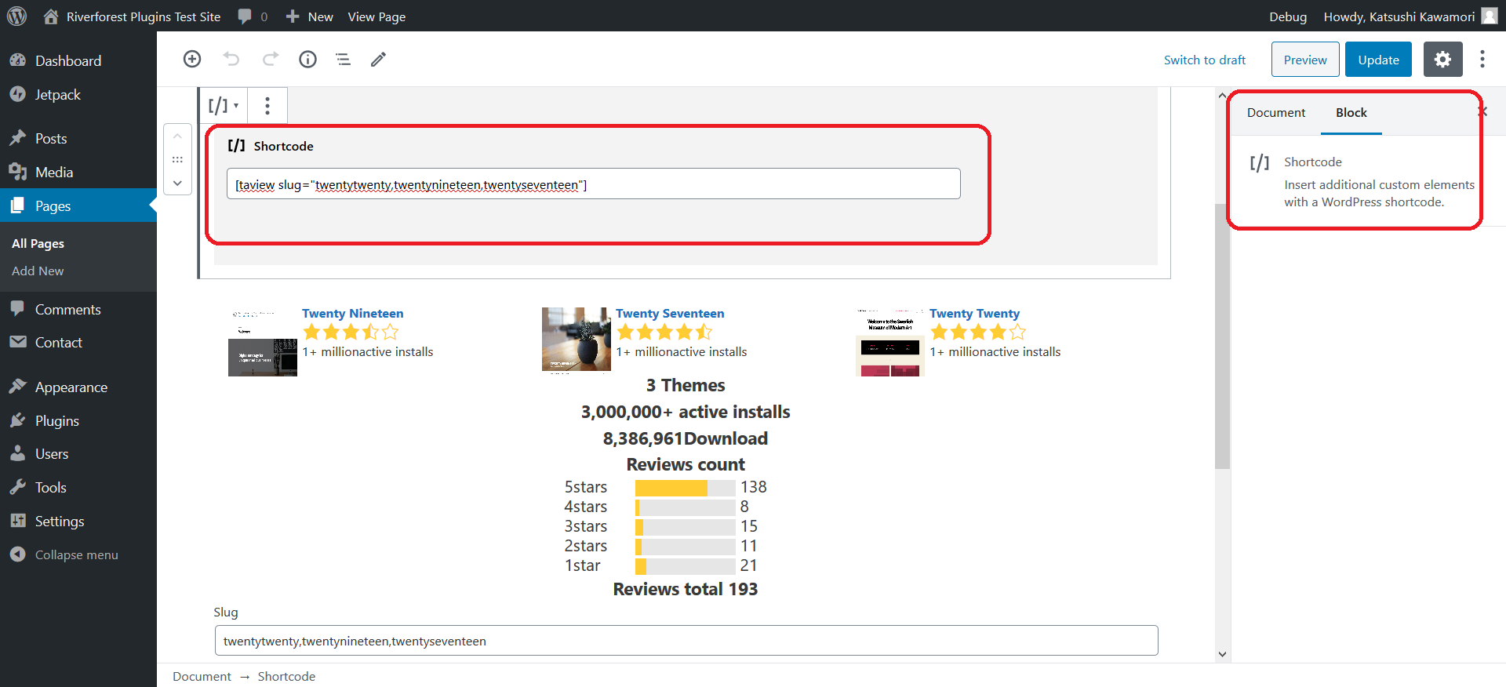Open the comments bubble icon
The width and height of the screenshot is (1506, 687).
[246, 16]
